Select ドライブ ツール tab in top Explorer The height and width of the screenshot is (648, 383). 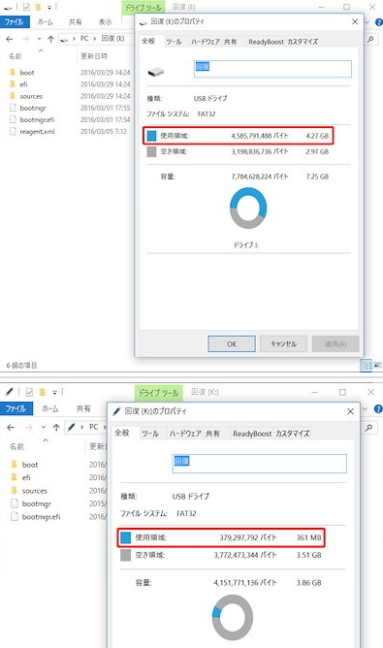pos(144,8)
